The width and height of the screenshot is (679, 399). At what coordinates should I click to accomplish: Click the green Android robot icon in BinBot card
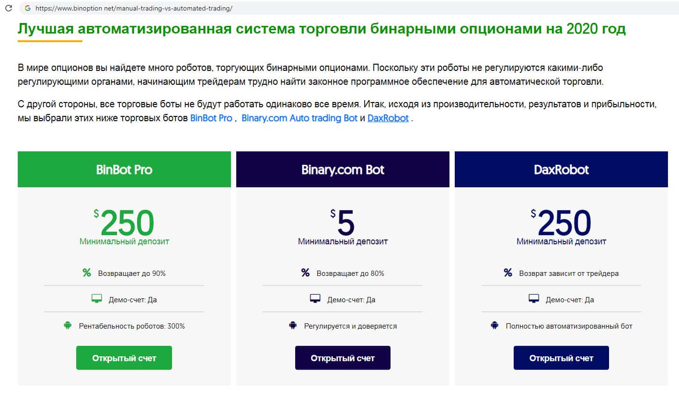(67, 326)
